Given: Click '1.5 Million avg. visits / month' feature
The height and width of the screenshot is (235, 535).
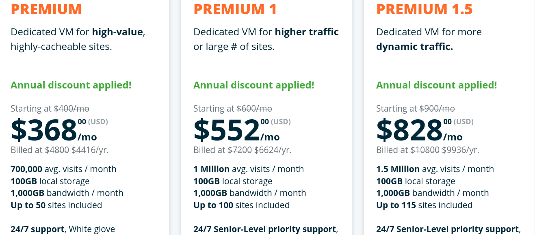Looking at the screenshot, I should click(x=435, y=169).
